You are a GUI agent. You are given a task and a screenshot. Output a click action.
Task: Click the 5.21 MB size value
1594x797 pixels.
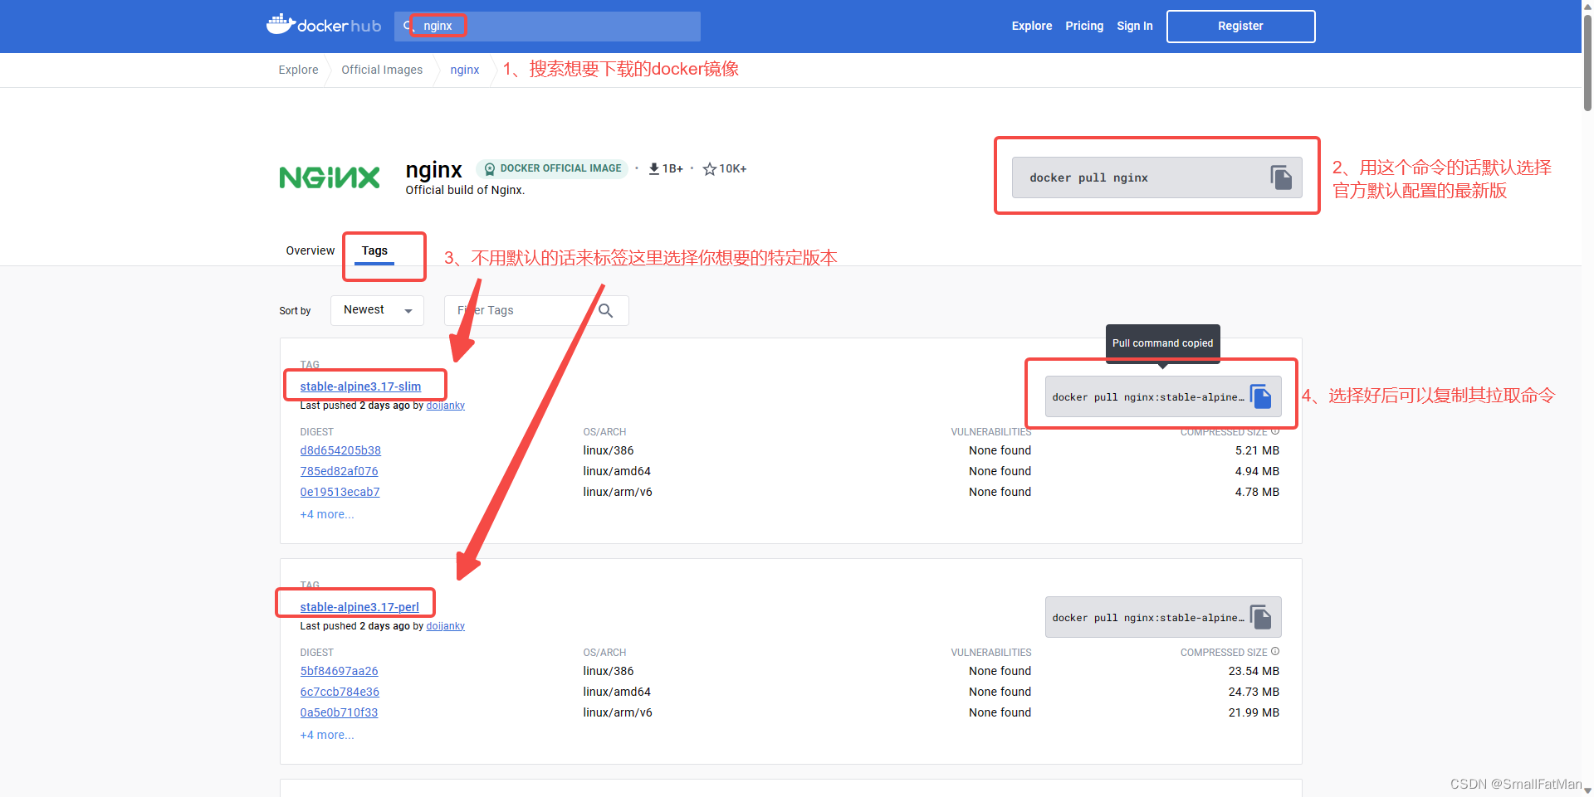(x=1257, y=450)
